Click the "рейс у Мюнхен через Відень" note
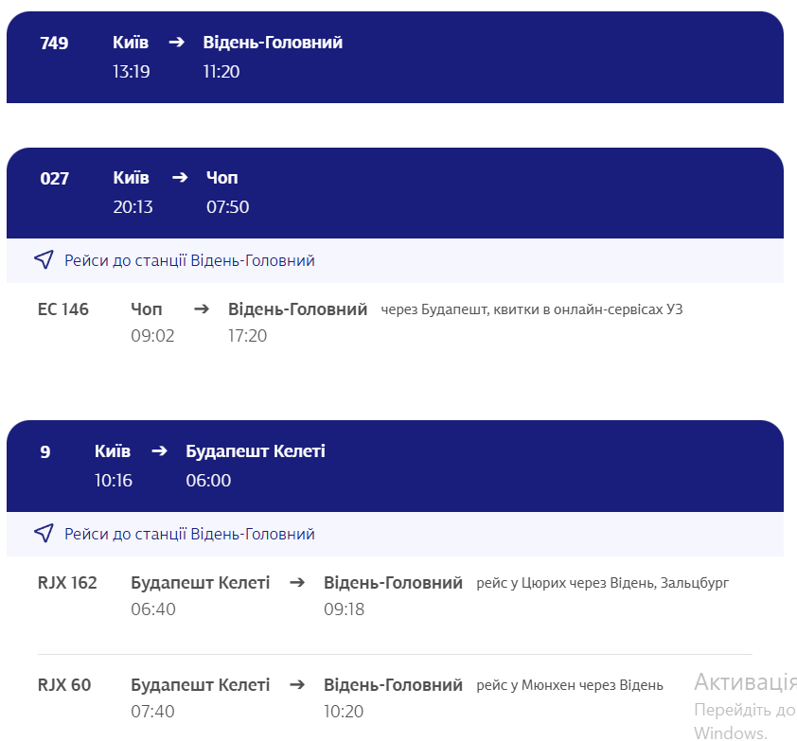Image resolution: width=797 pixels, height=741 pixels. click(569, 685)
